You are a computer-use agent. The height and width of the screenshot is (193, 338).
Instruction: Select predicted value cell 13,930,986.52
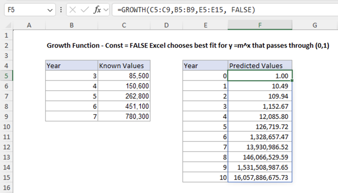[x=260, y=147]
